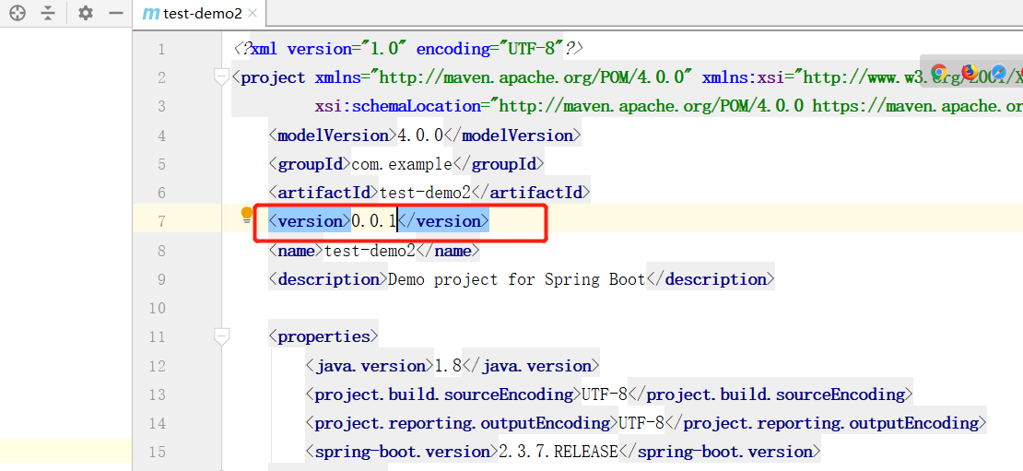
Task: Click the xmlns URL http://maven.apache.org/POM/4.0.0 on line 2
Action: pos(535,77)
